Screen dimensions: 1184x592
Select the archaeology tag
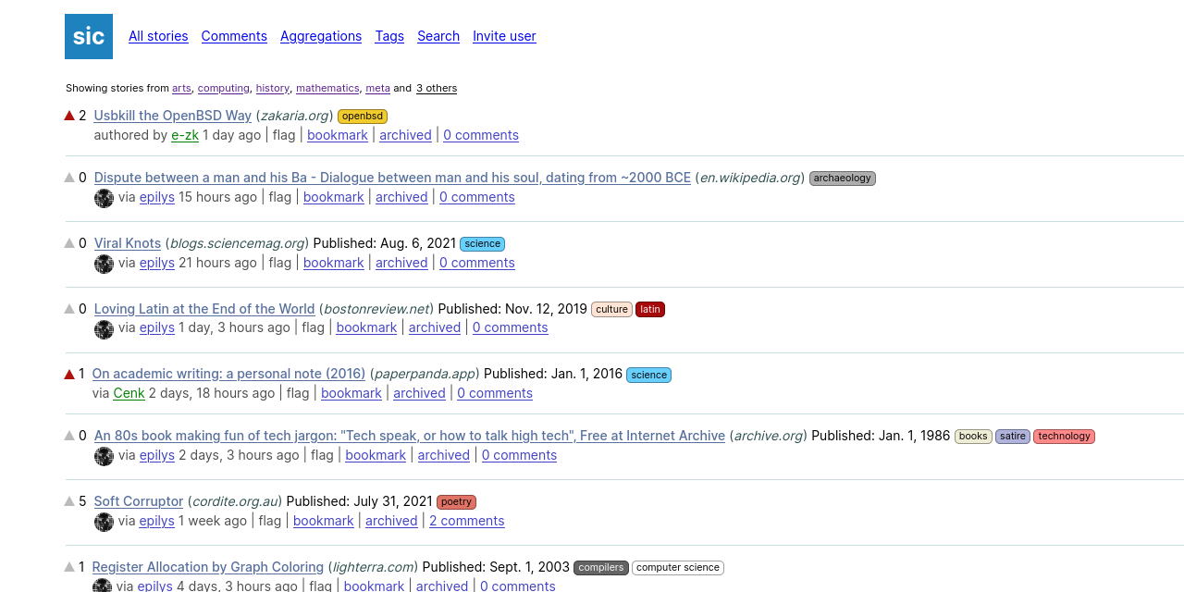[843, 179]
